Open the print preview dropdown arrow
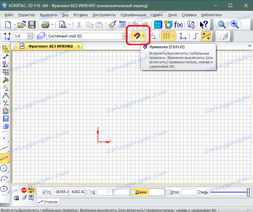Screen dimensions: 253x212 click(x=70, y=25)
